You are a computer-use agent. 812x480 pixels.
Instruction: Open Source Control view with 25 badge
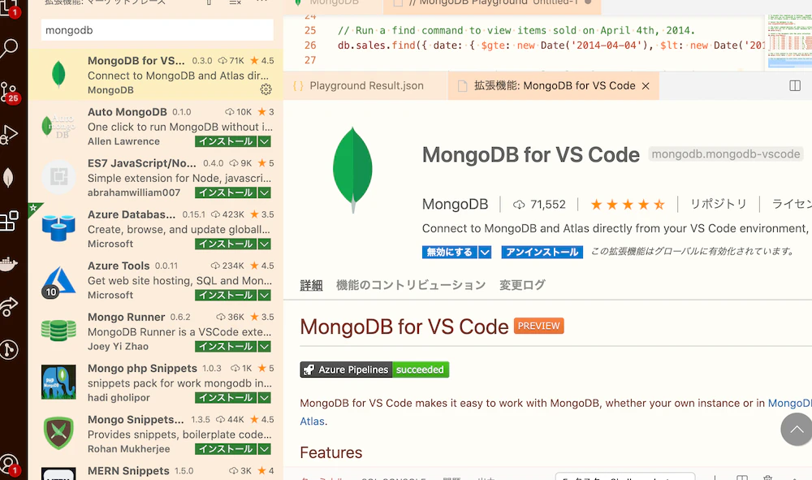click(9, 92)
